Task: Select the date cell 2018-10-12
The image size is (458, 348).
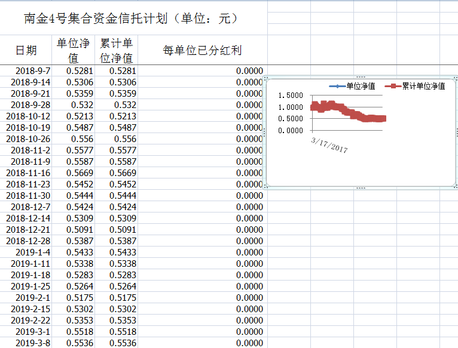Action: point(26,116)
